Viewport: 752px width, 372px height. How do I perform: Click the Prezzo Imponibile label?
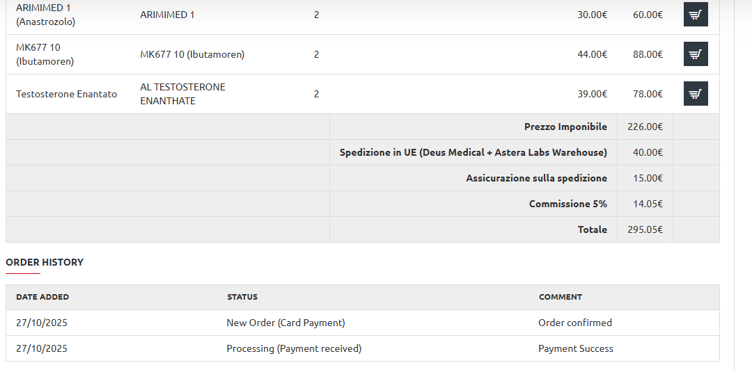point(565,127)
